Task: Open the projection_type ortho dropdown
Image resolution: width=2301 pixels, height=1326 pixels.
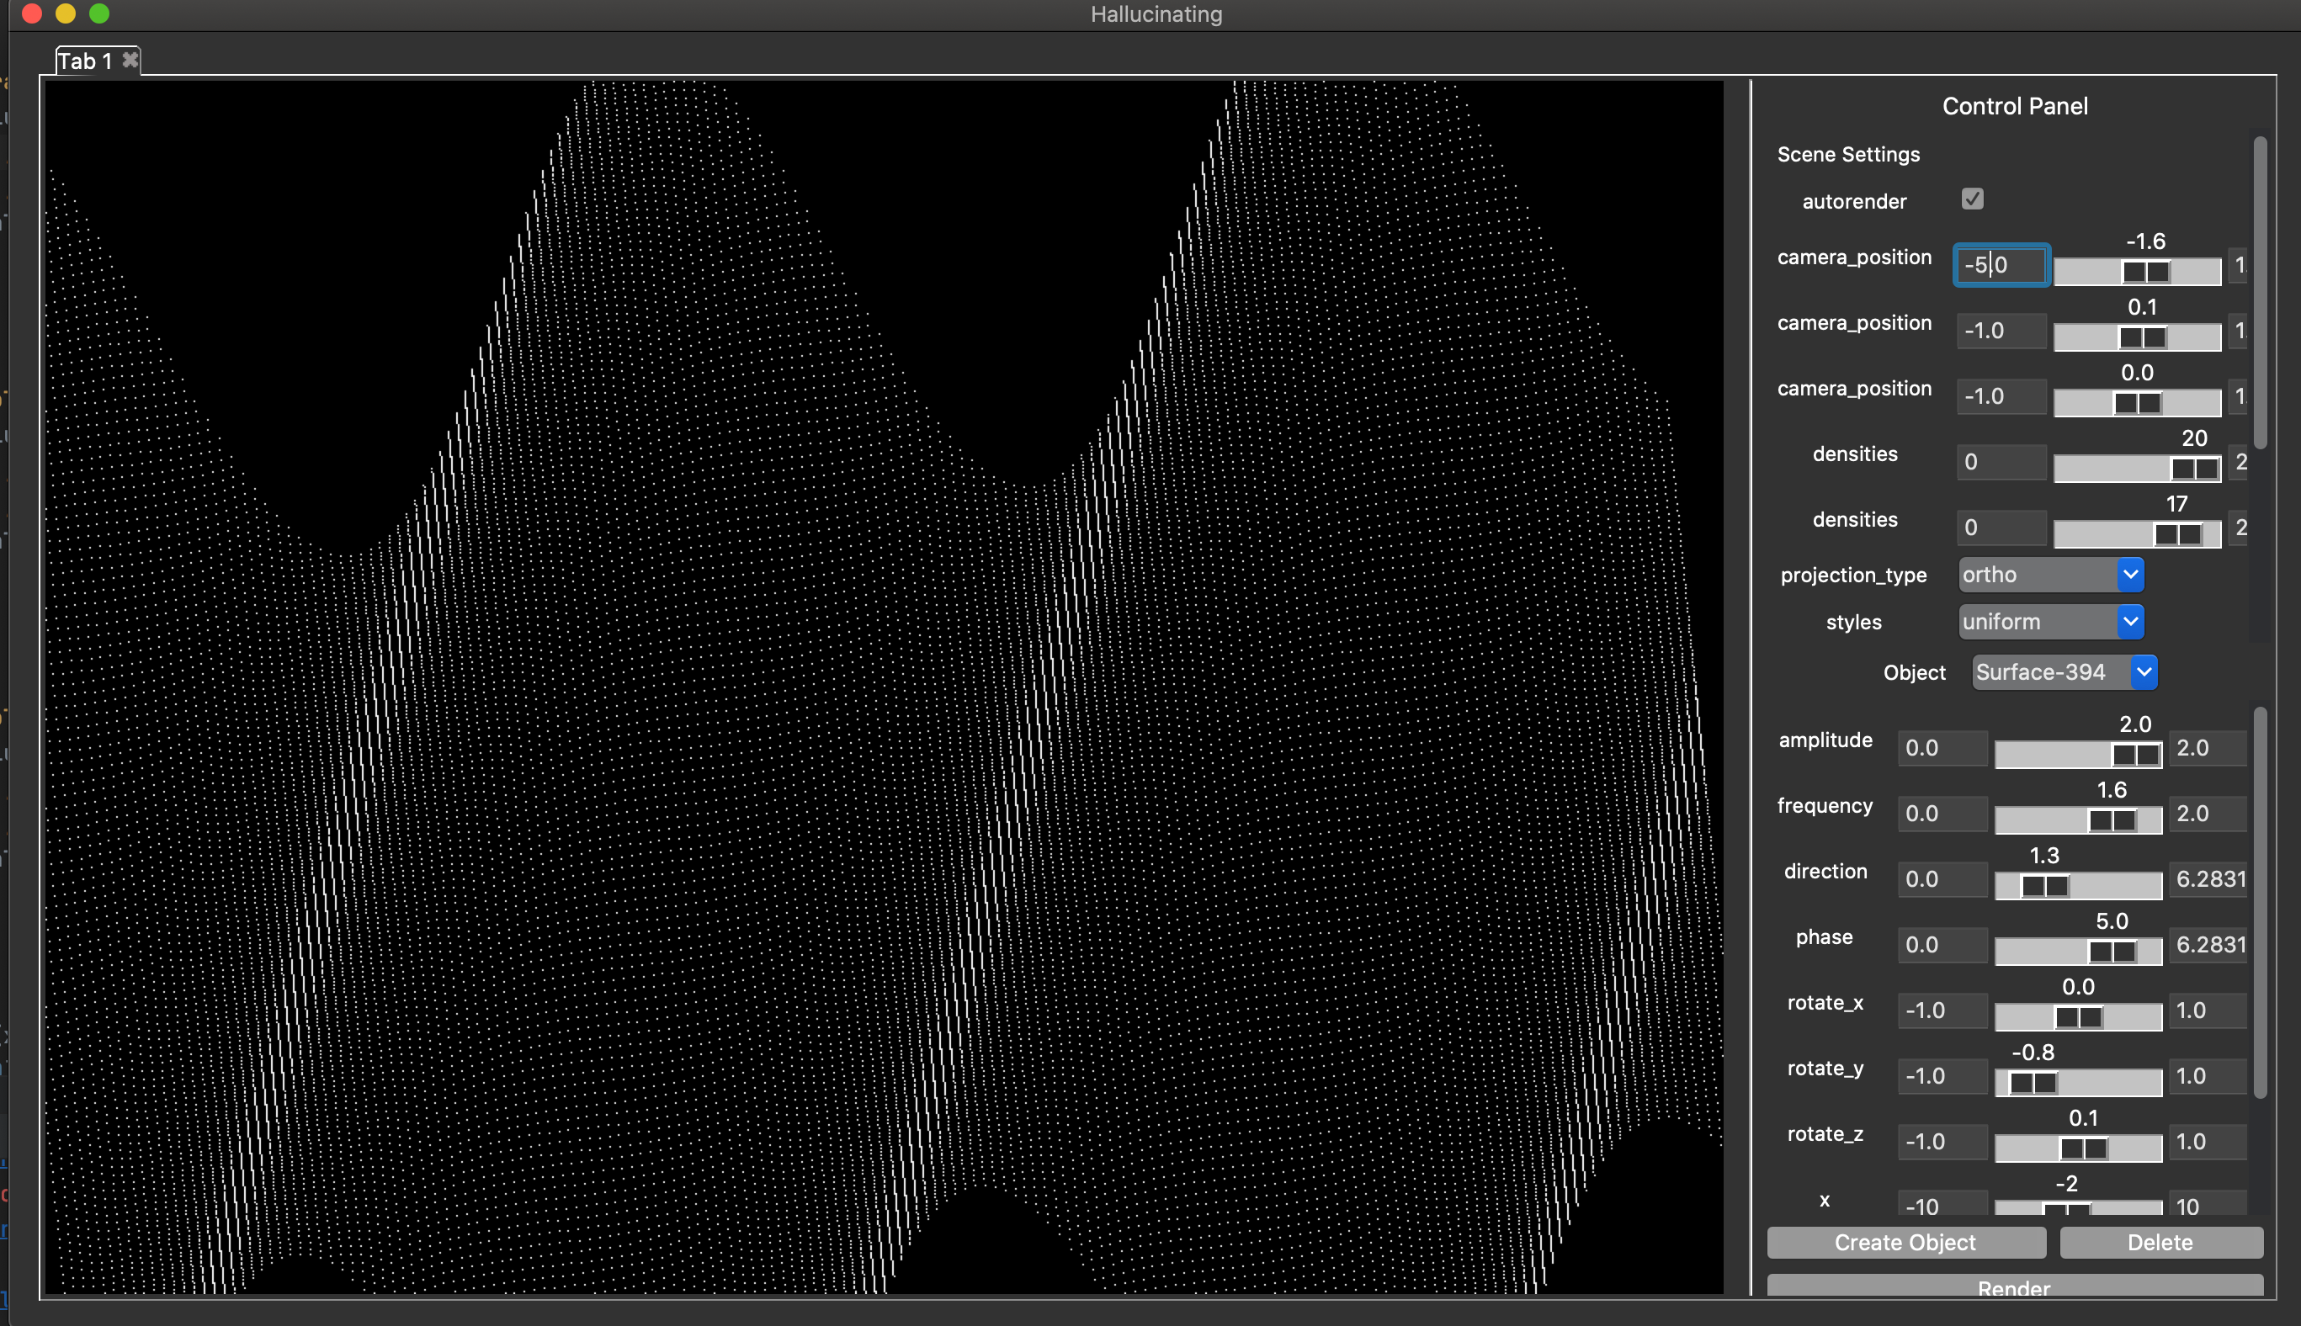Action: pyautogui.click(x=2050, y=575)
